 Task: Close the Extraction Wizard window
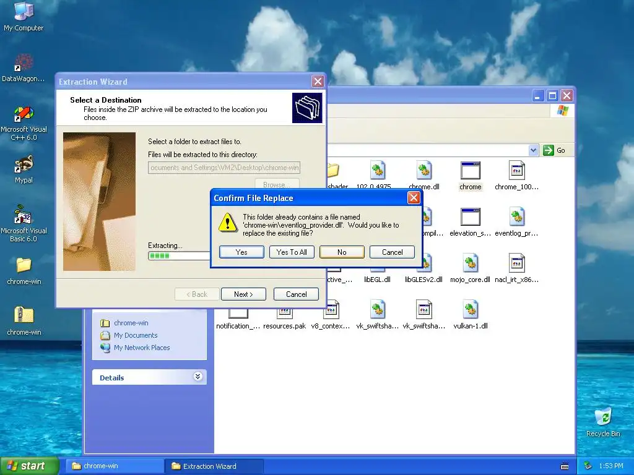point(318,82)
